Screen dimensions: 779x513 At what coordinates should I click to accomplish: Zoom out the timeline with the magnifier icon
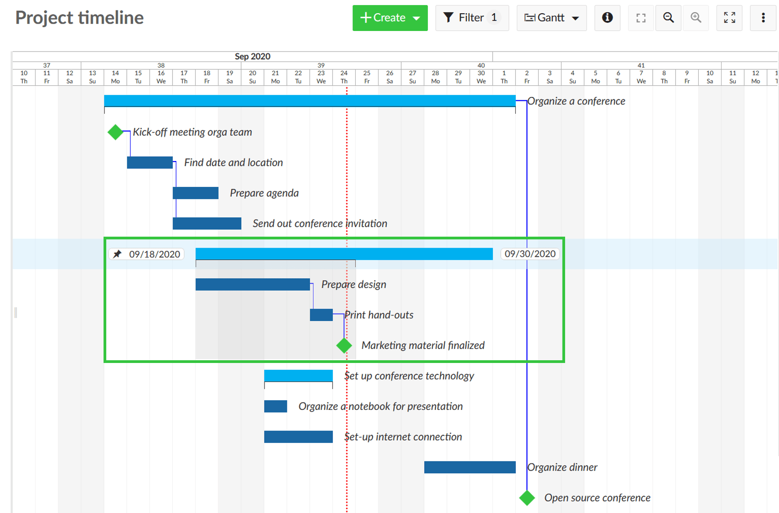(x=668, y=18)
